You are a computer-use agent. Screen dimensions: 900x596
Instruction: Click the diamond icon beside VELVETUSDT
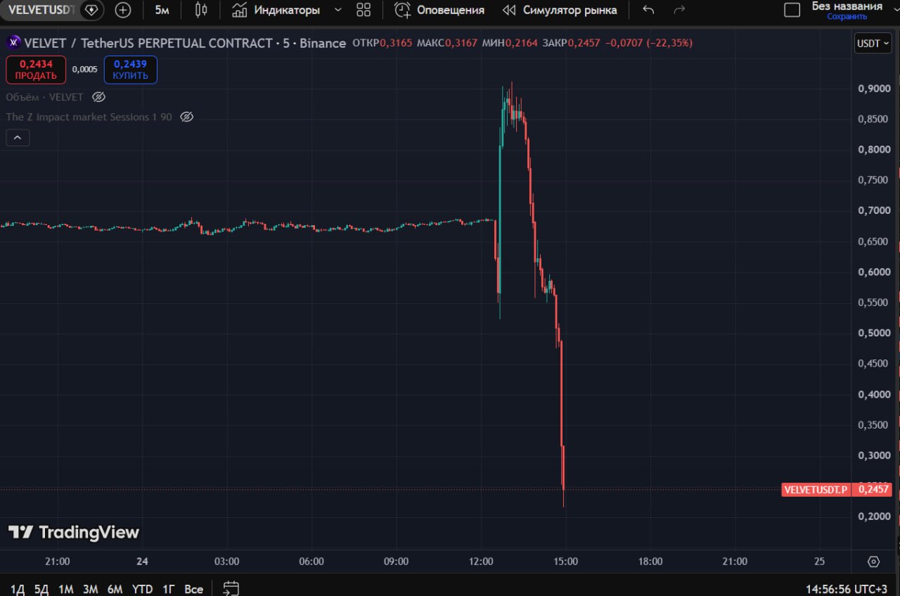click(91, 10)
